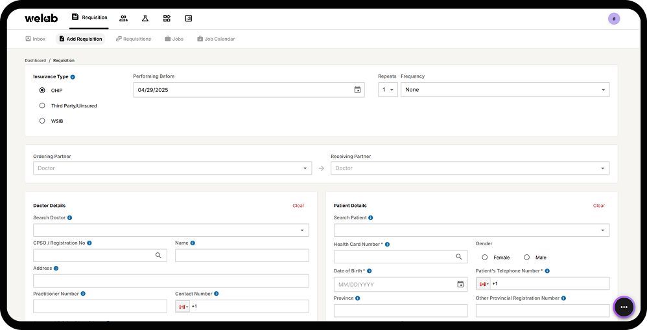Show Province info icon
647x330 pixels.
(x=358, y=298)
